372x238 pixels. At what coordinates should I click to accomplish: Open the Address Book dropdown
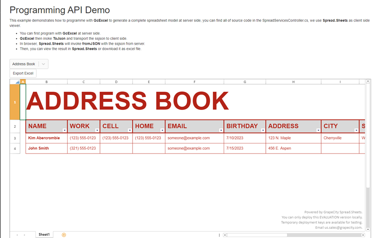[x=29, y=64]
